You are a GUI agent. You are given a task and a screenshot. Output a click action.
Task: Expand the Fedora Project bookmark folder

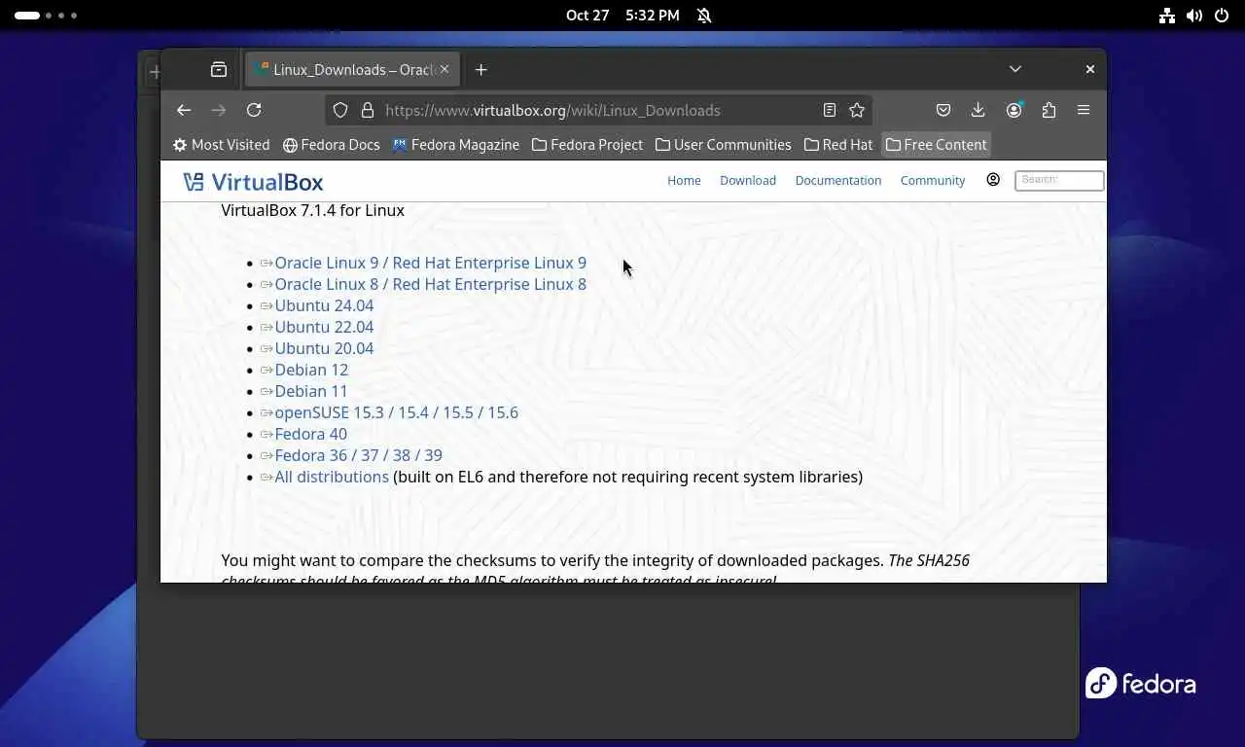[x=587, y=144]
